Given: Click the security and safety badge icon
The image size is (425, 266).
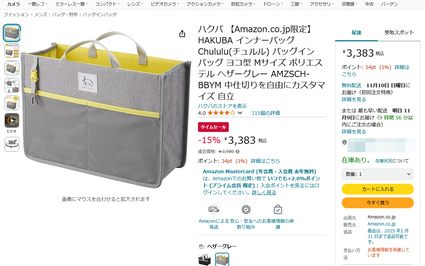Looking at the screenshot, I should (246, 210).
